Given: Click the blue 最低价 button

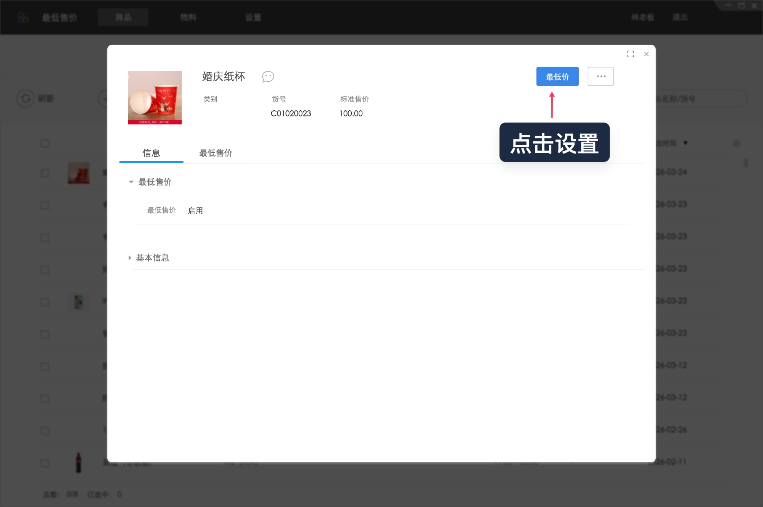Looking at the screenshot, I should click(557, 76).
